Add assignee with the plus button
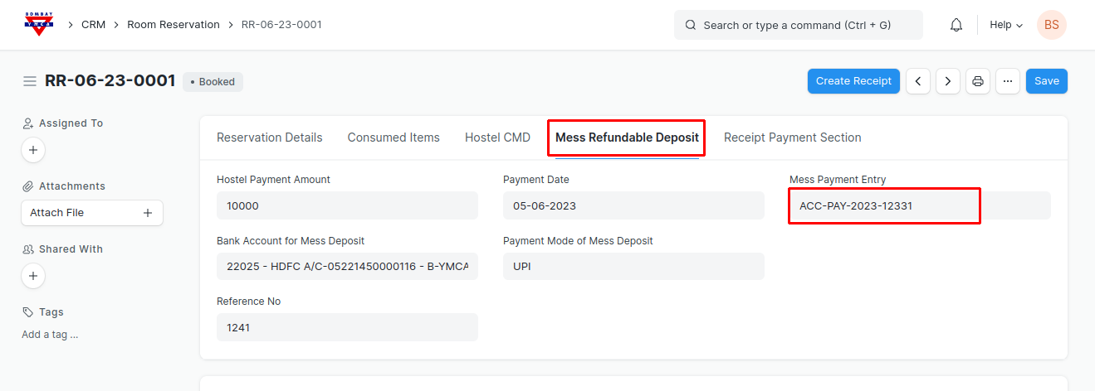The height and width of the screenshot is (391, 1095). pos(33,150)
